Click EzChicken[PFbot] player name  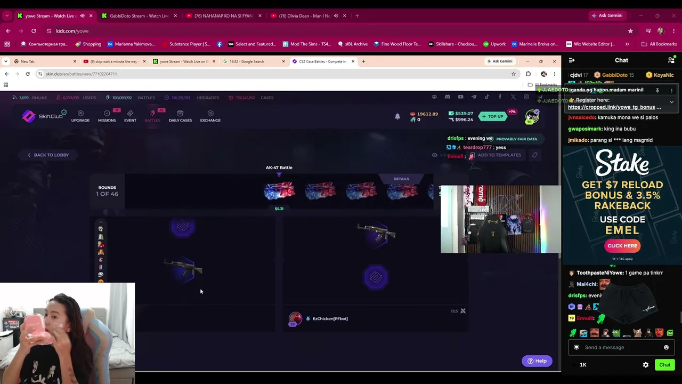[330, 318]
